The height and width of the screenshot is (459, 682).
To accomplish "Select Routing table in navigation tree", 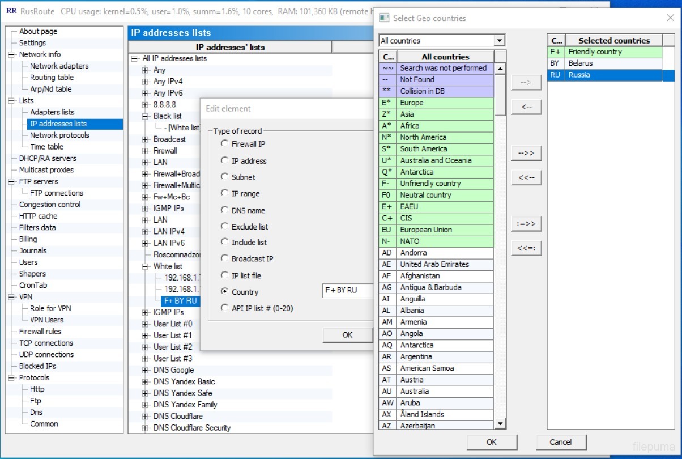I will click(52, 78).
